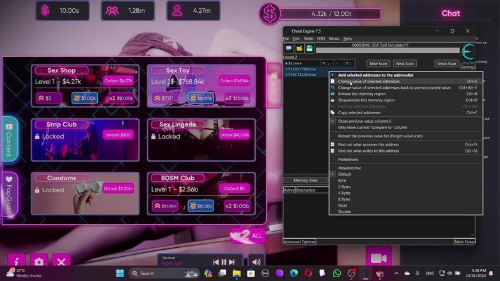Select Byte value type option
500x281 pixels.
pos(405,181)
